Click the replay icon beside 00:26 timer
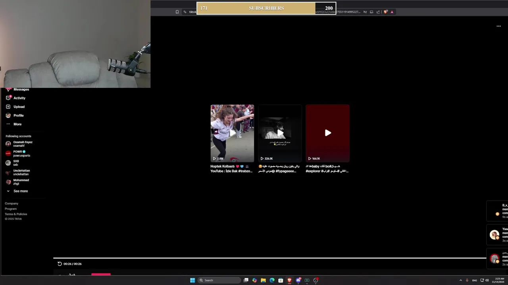 point(60,264)
